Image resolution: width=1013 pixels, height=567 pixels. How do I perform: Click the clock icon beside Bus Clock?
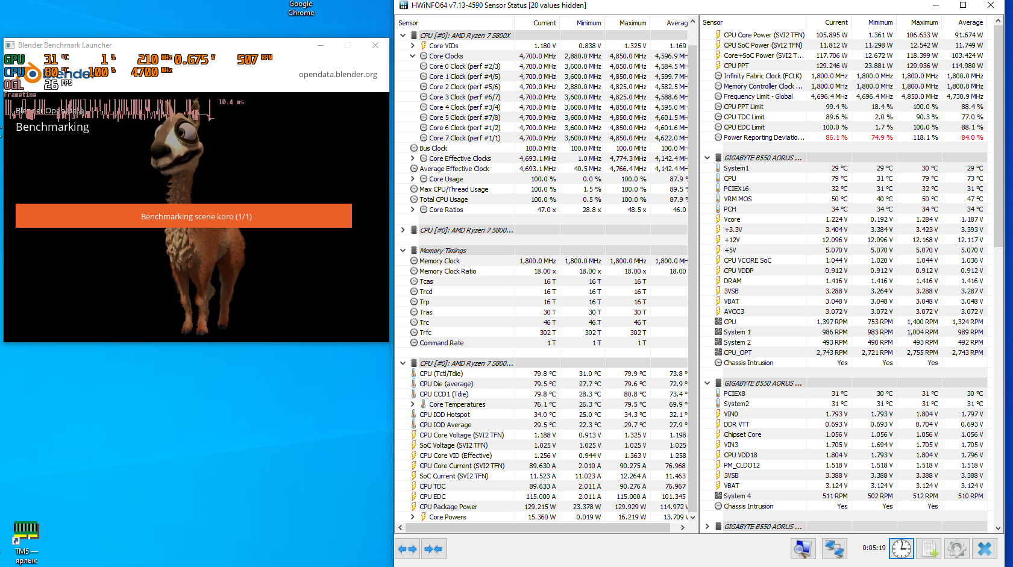pyautogui.click(x=414, y=148)
